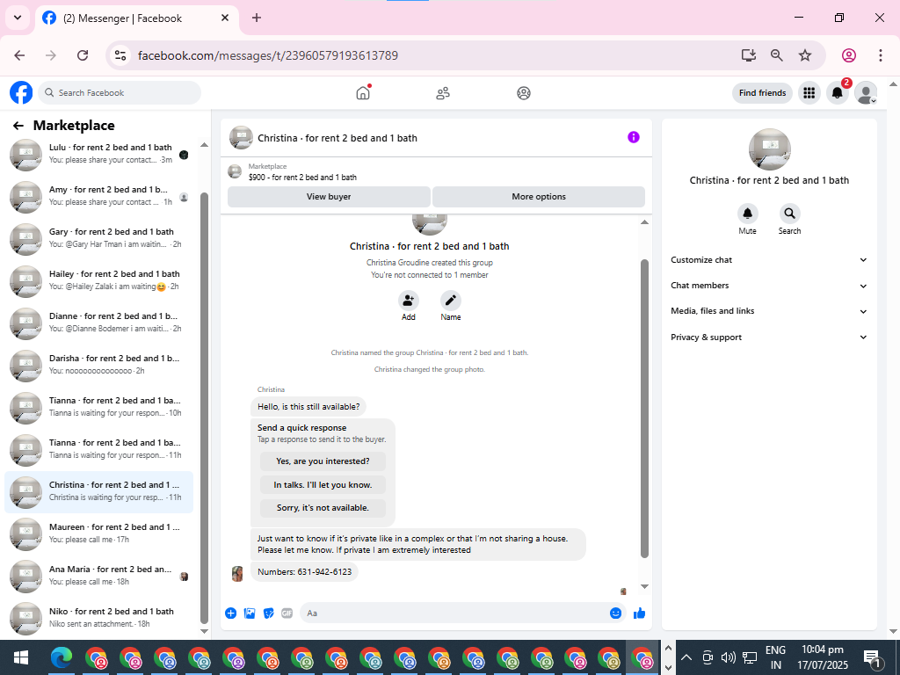Expand Media, files and links section
The height and width of the screenshot is (675, 900).
pos(769,311)
